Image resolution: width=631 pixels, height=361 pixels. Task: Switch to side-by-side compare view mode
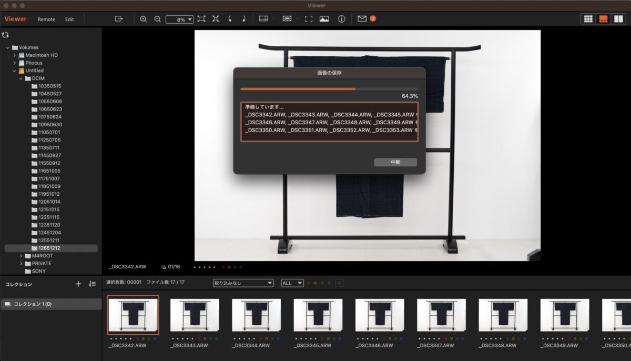coord(618,19)
